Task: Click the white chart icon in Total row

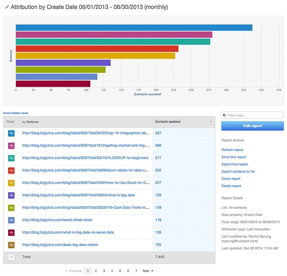Action: tap(12, 257)
